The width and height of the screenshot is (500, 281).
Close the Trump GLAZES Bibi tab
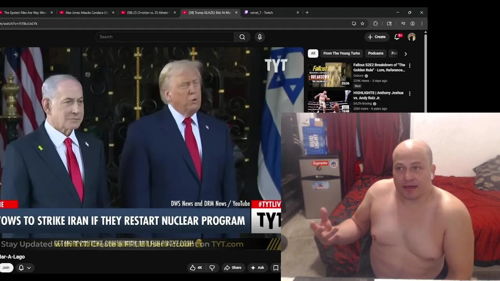[236, 12]
